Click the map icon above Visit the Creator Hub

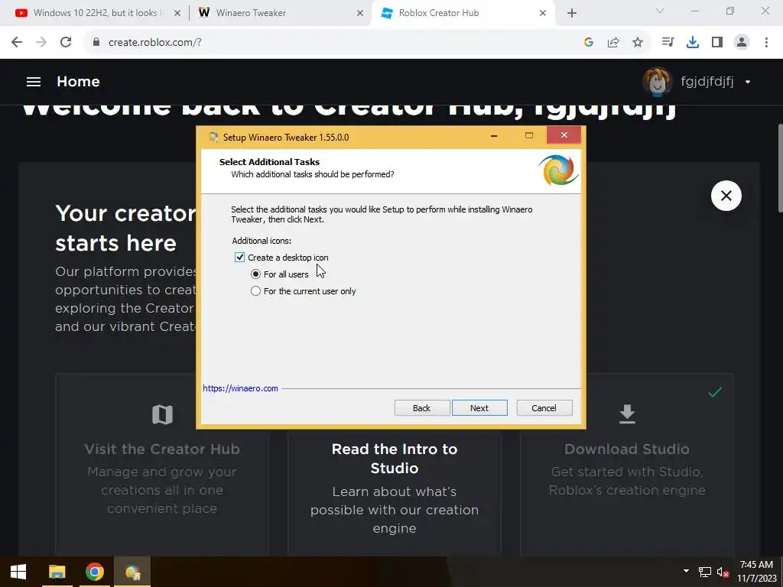click(162, 414)
